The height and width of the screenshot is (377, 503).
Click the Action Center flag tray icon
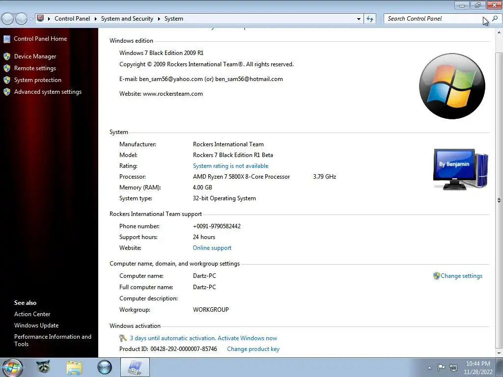point(441,367)
